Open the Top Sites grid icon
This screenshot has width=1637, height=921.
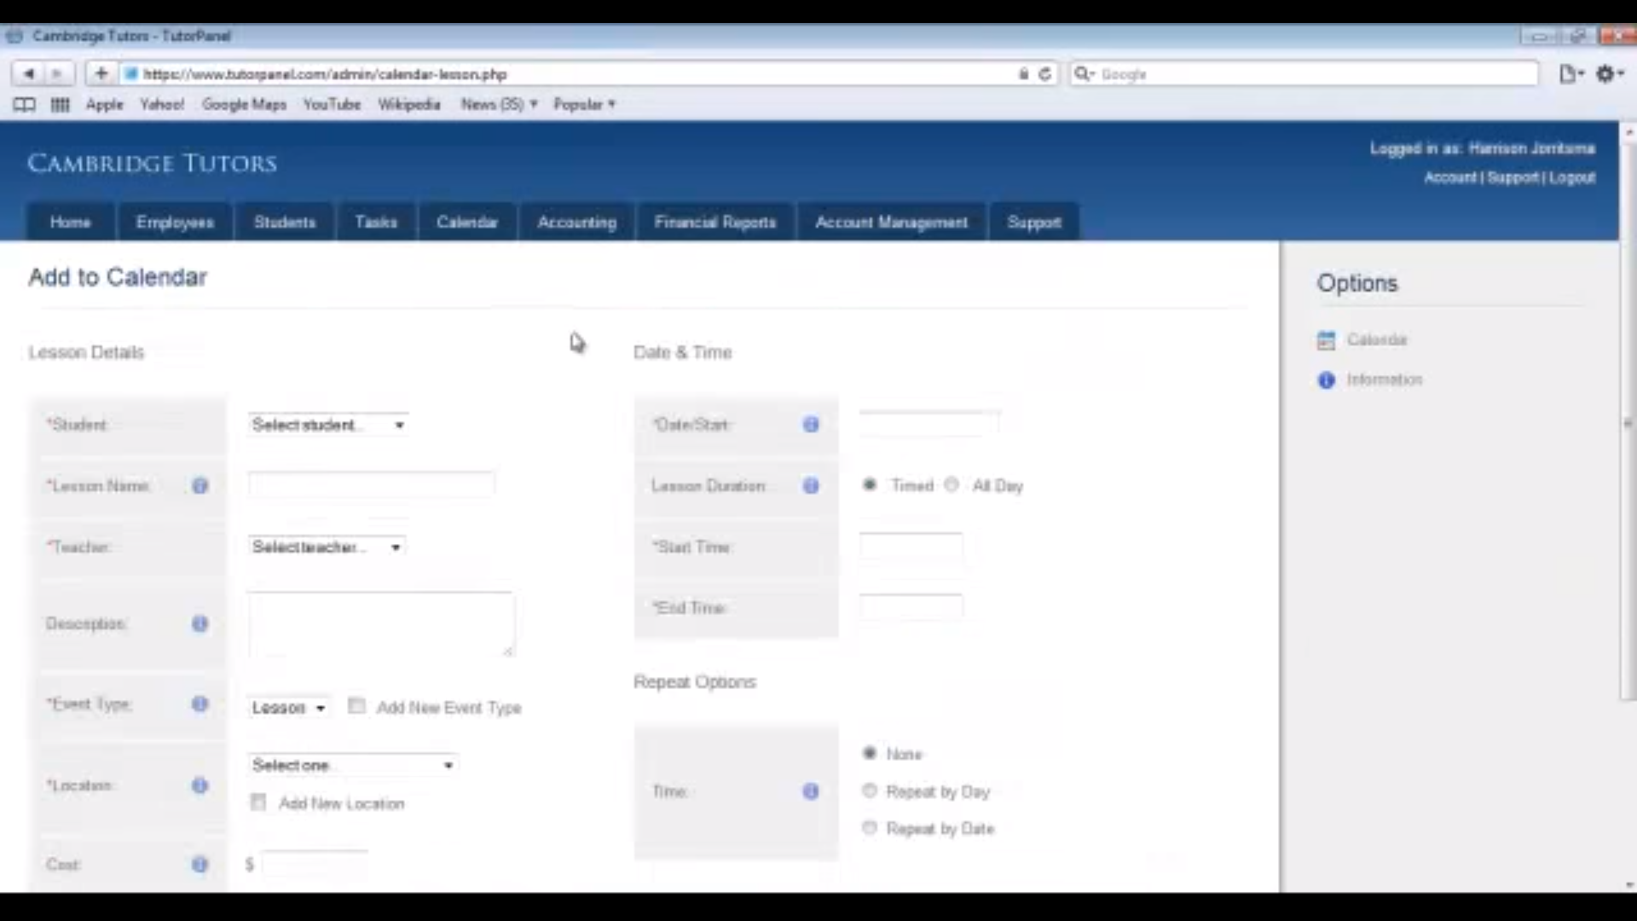(x=60, y=104)
